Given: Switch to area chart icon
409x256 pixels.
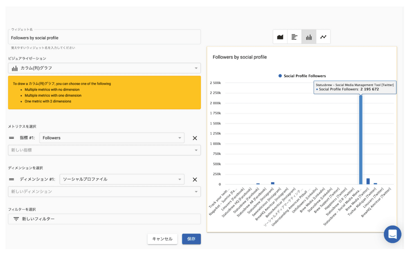Looking at the screenshot, I should (280, 37).
